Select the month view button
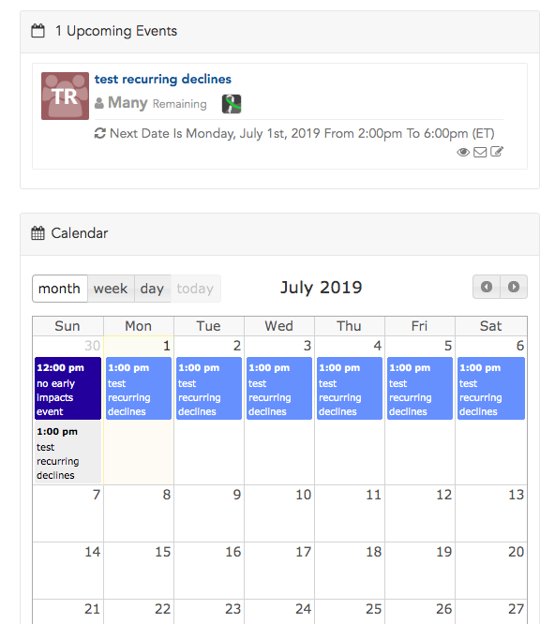Viewport: 555px width, 624px height. click(60, 289)
